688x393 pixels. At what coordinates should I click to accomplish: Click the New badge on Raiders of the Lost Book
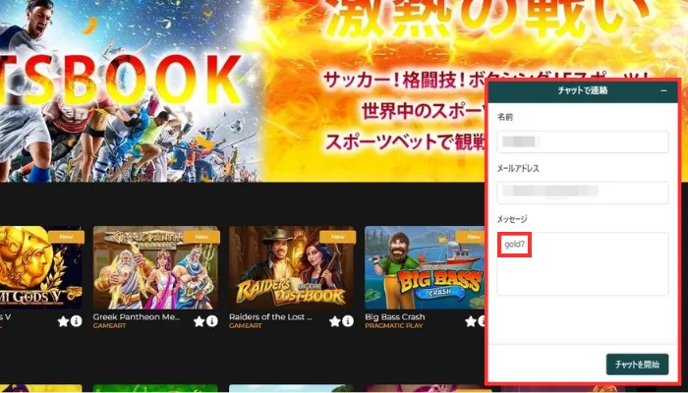coord(337,237)
